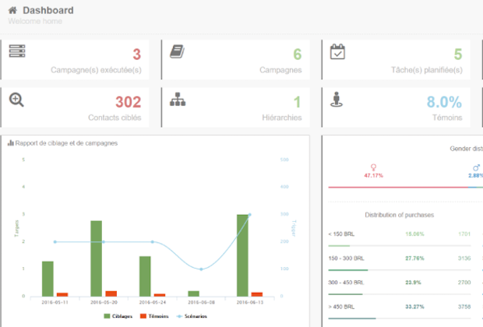The width and height of the screenshot is (483, 327).
Task: Click the sitemap icon on Hiérarchies card
Action: [x=178, y=99]
